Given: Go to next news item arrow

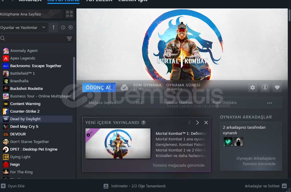Looking at the screenshot, I should (197, 123).
